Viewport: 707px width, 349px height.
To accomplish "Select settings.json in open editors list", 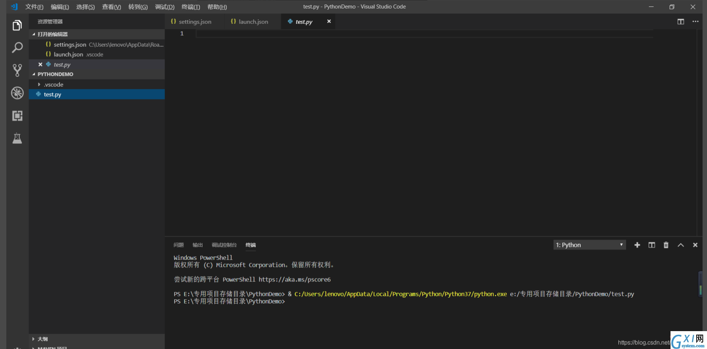I will pyautogui.click(x=97, y=44).
